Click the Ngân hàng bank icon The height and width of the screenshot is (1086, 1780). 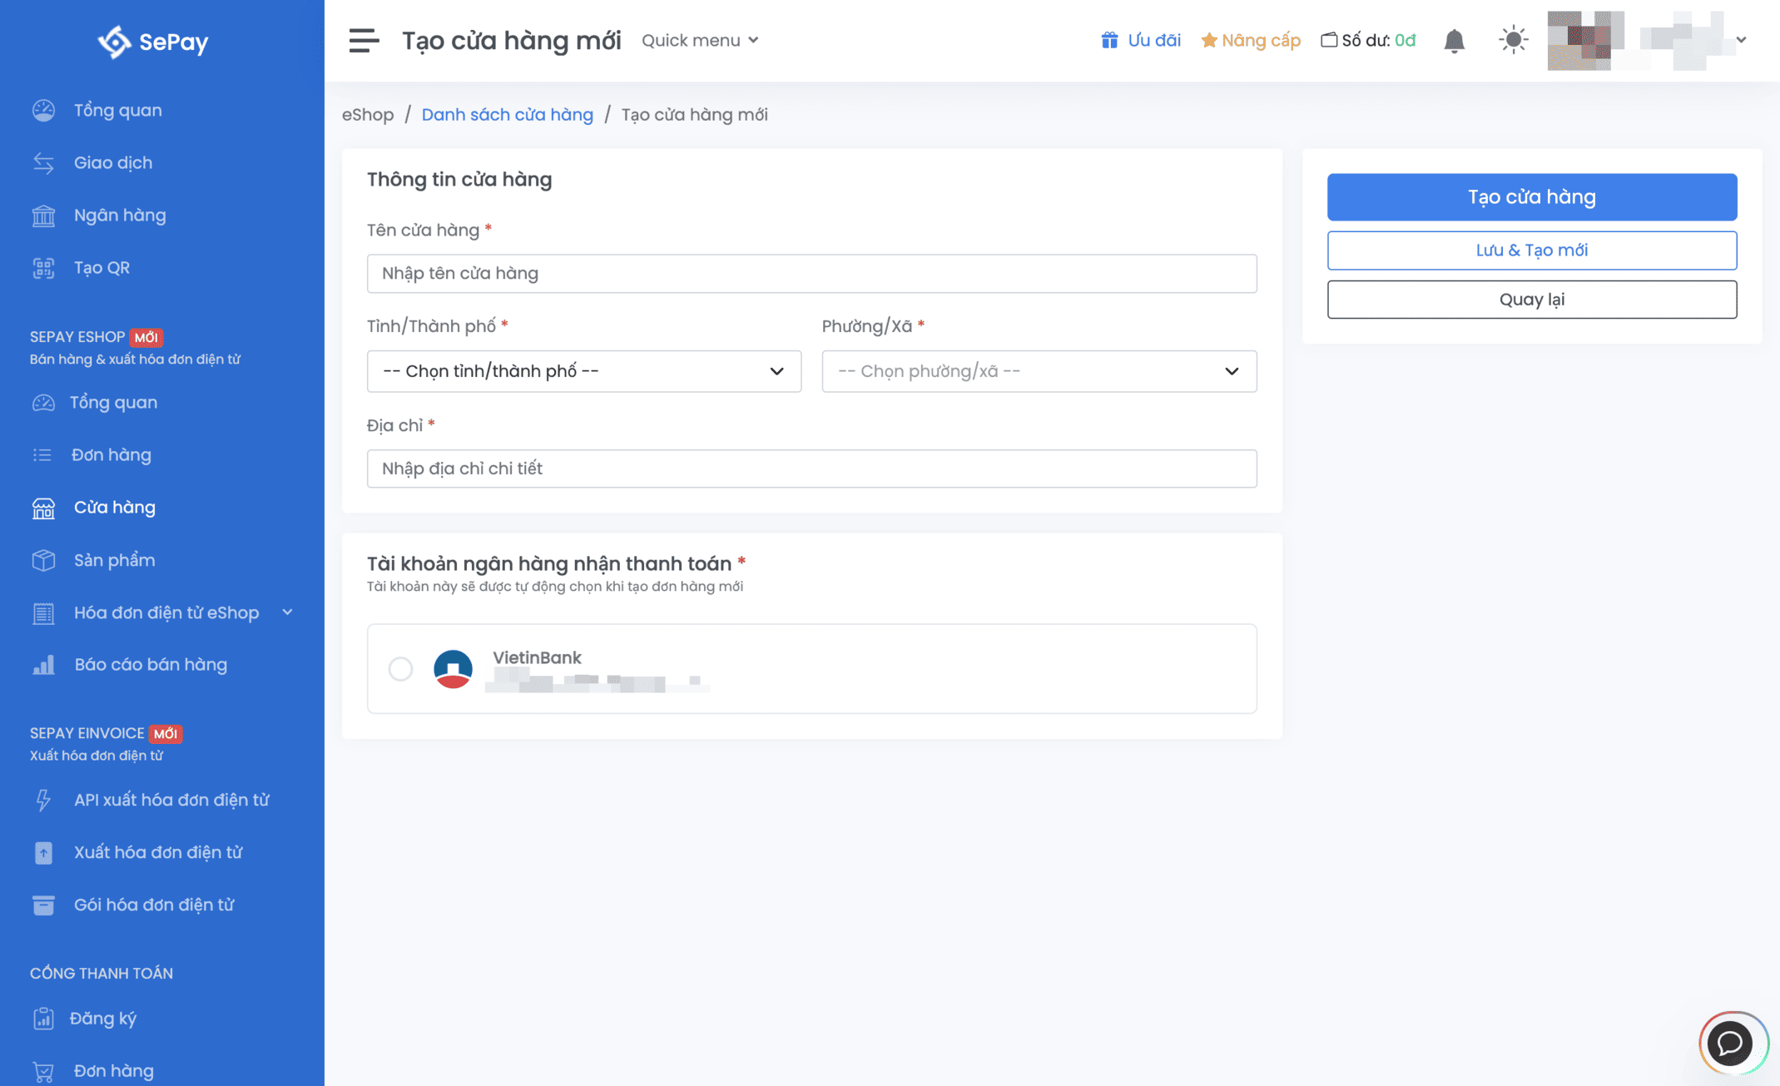pyautogui.click(x=43, y=216)
